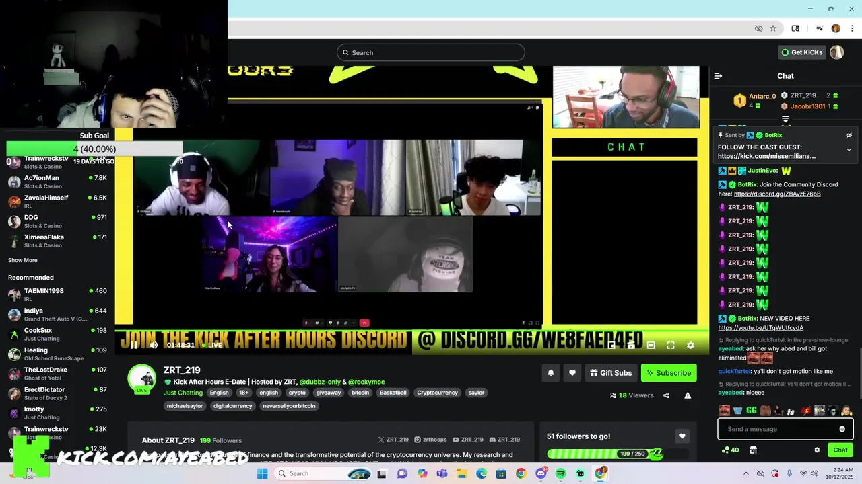Open @rockymoe co-host profile link
This screenshot has width=862, height=484.
pos(366,382)
